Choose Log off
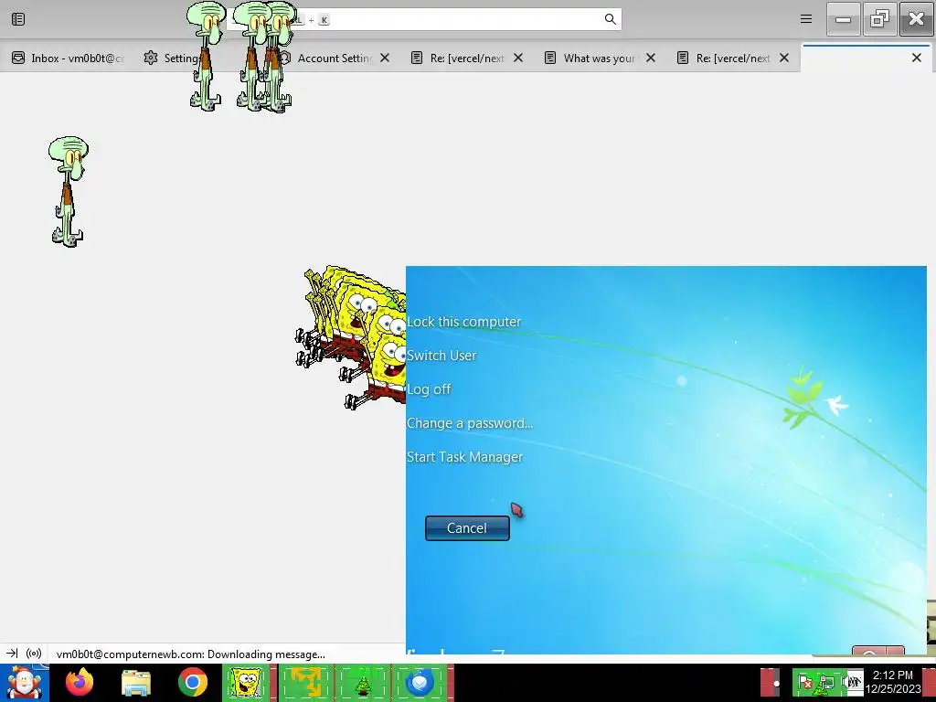 tap(429, 389)
